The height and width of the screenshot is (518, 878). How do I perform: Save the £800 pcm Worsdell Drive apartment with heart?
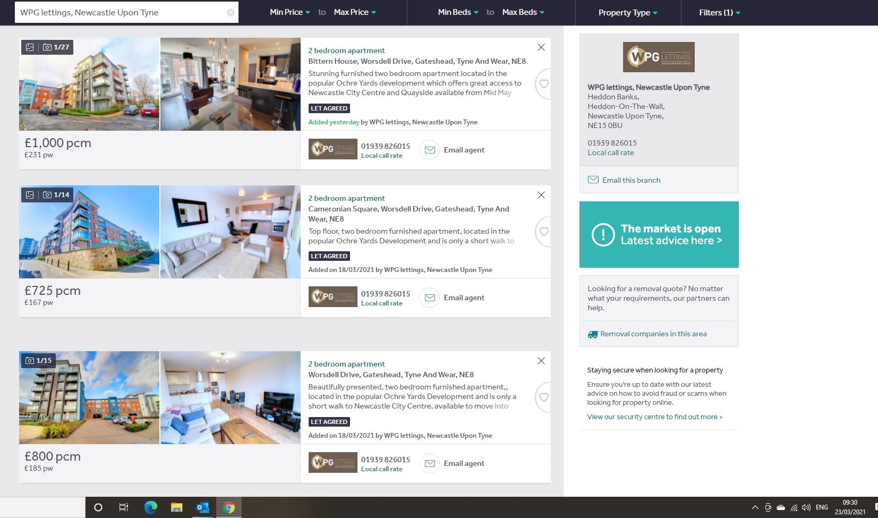point(544,397)
